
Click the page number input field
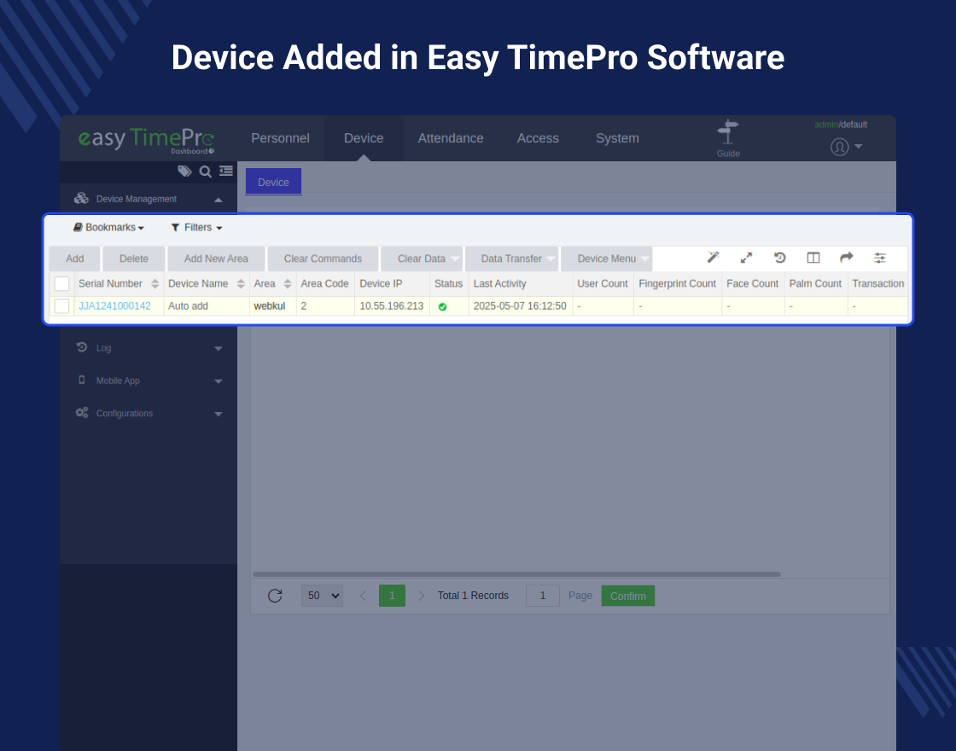(x=543, y=596)
